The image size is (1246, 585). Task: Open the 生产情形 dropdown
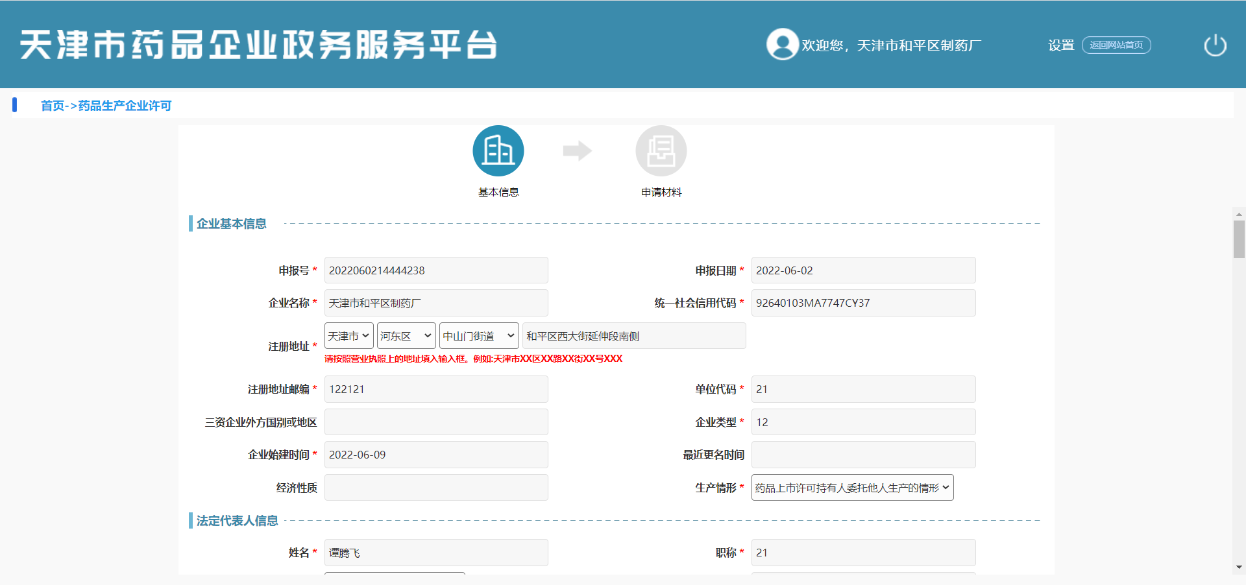pos(851,488)
